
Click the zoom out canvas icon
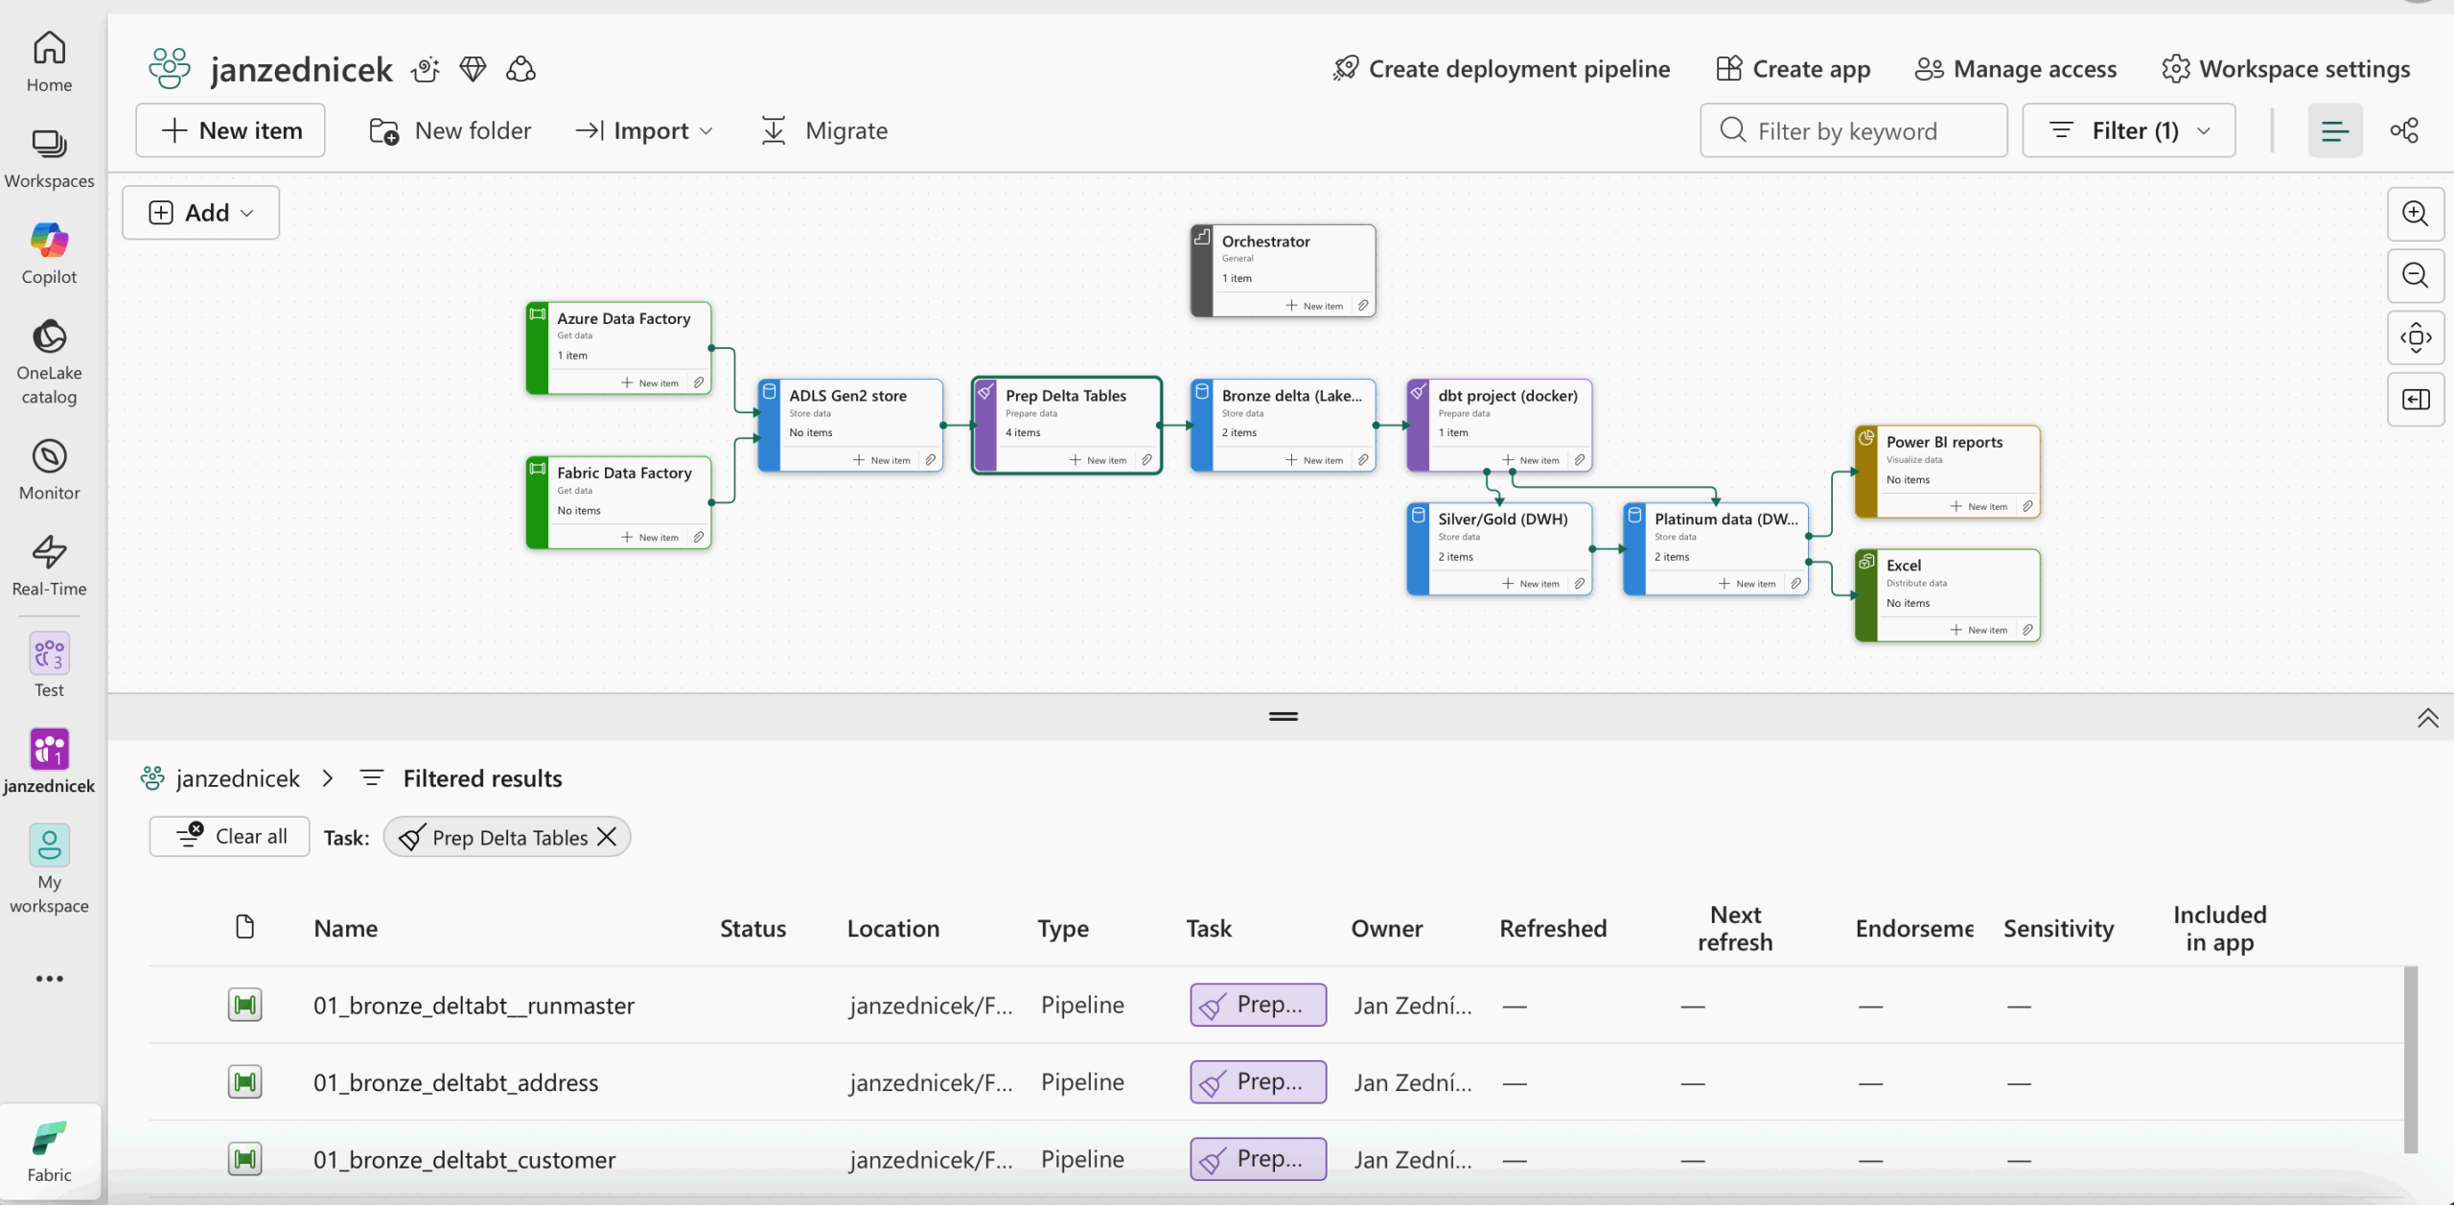[x=2415, y=275]
